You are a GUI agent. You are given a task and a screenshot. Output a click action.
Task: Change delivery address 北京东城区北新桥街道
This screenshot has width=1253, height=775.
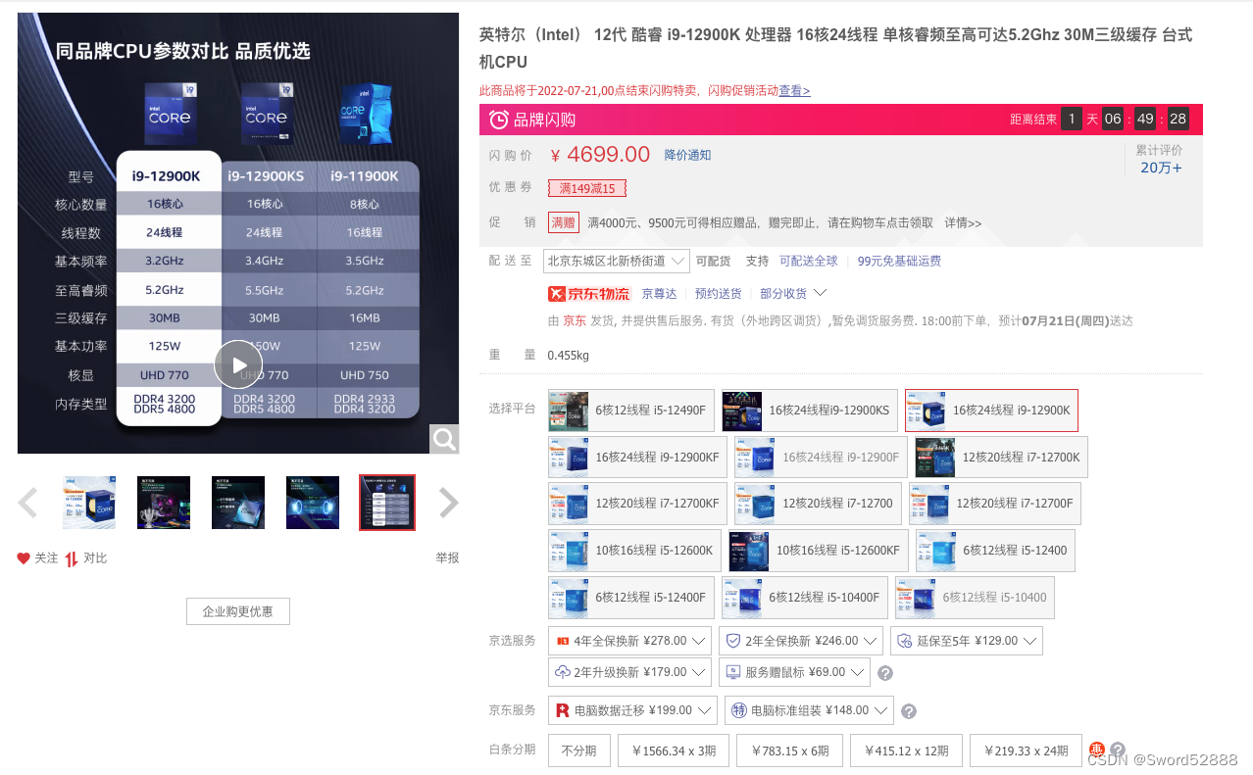[616, 261]
